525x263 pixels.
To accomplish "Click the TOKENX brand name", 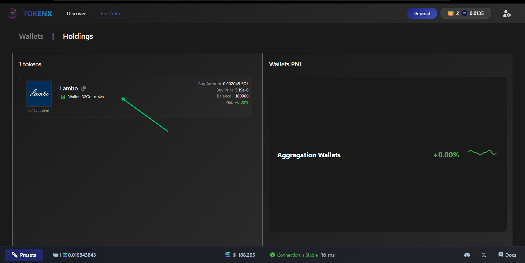I will (37, 14).
